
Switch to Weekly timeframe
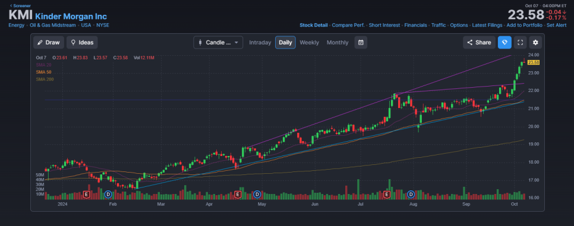click(x=310, y=43)
